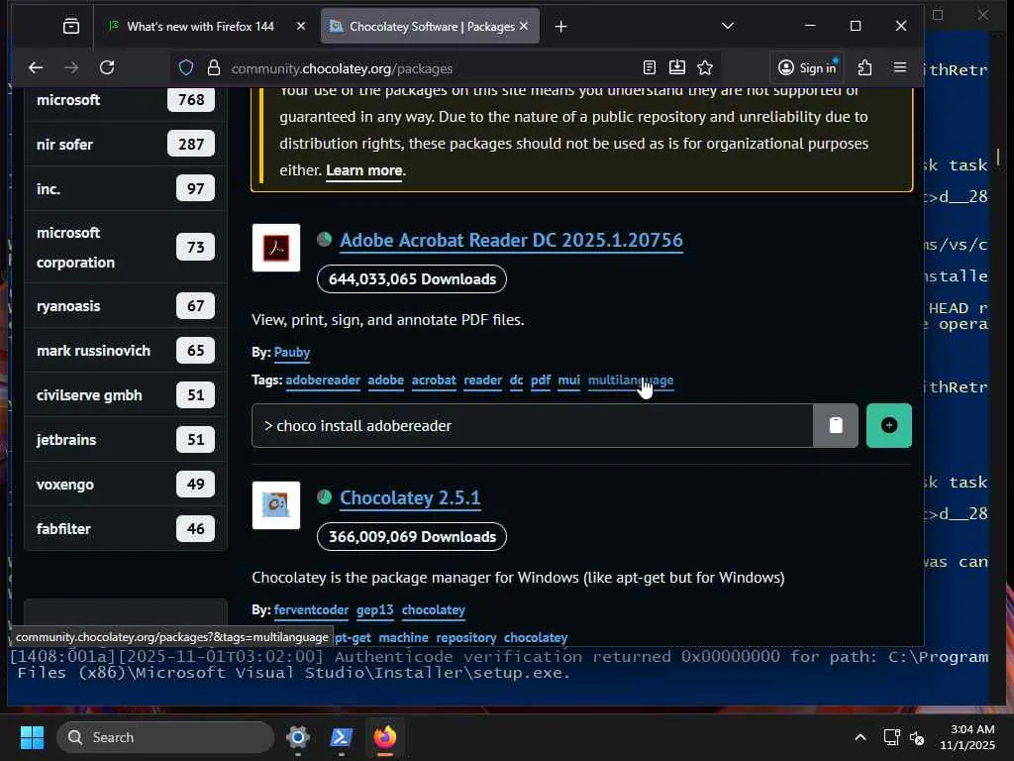Toggle Reader View icon

coord(650,67)
